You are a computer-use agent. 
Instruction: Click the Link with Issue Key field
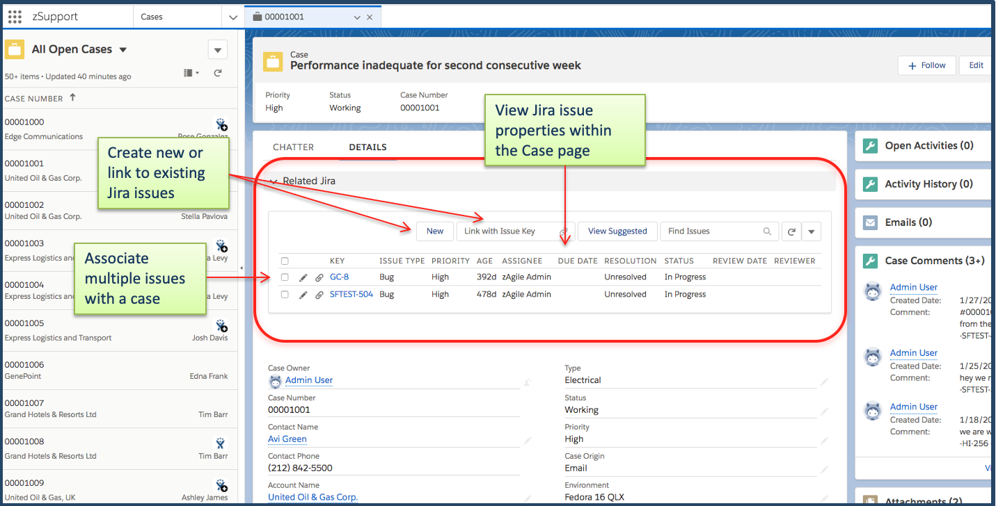[516, 231]
